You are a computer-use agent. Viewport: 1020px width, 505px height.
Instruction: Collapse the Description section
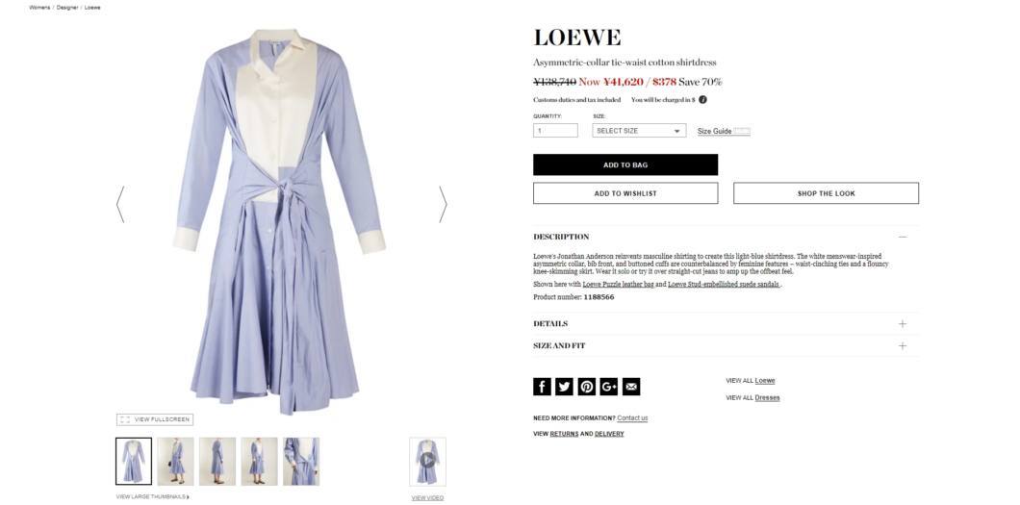click(903, 237)
